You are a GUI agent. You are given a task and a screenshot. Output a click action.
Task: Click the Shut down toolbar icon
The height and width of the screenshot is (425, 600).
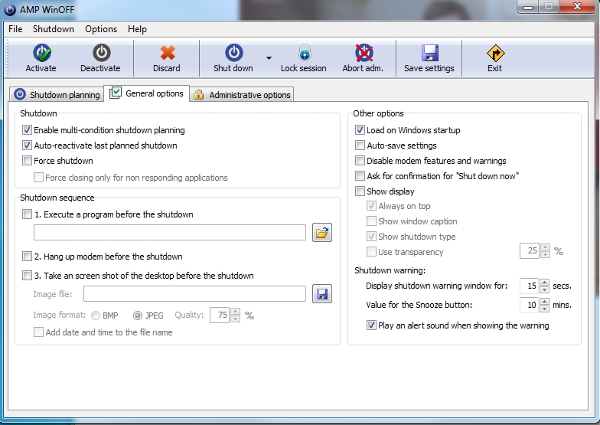[234, 53]
